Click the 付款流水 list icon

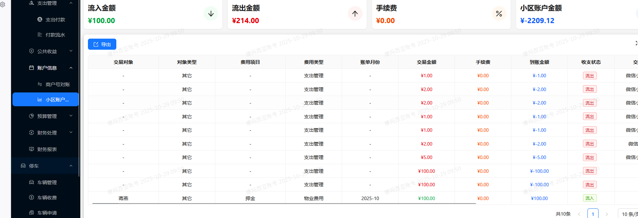coord(40,35)
